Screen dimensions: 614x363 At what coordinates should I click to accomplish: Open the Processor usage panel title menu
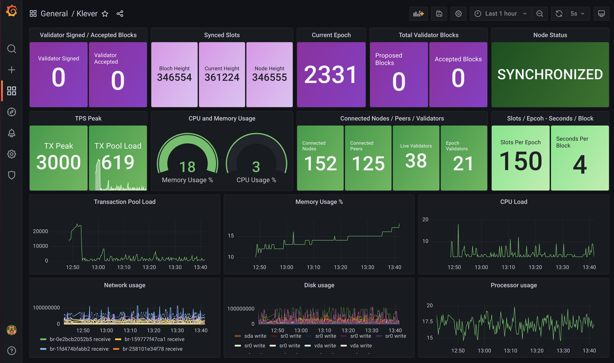[514, 285]
